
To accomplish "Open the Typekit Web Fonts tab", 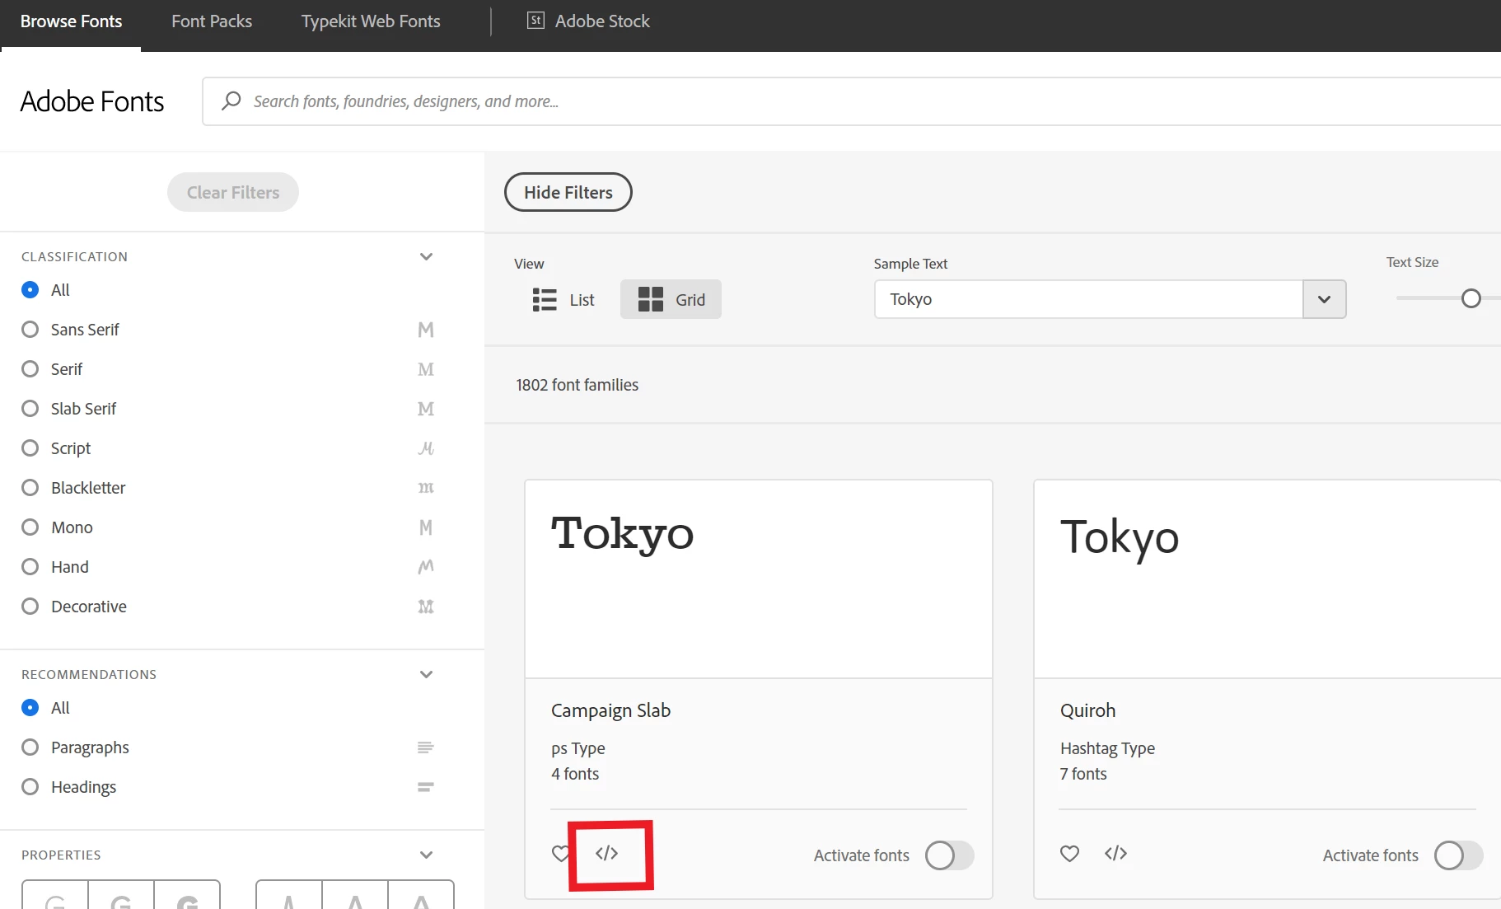I will pyautogui.click(x=371, y=21).
